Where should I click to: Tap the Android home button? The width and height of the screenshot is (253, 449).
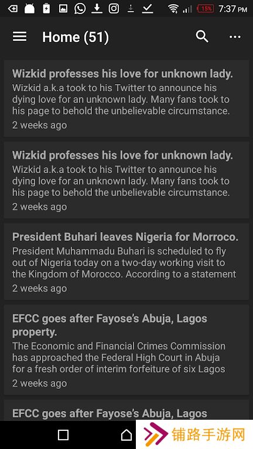(126, 435)
